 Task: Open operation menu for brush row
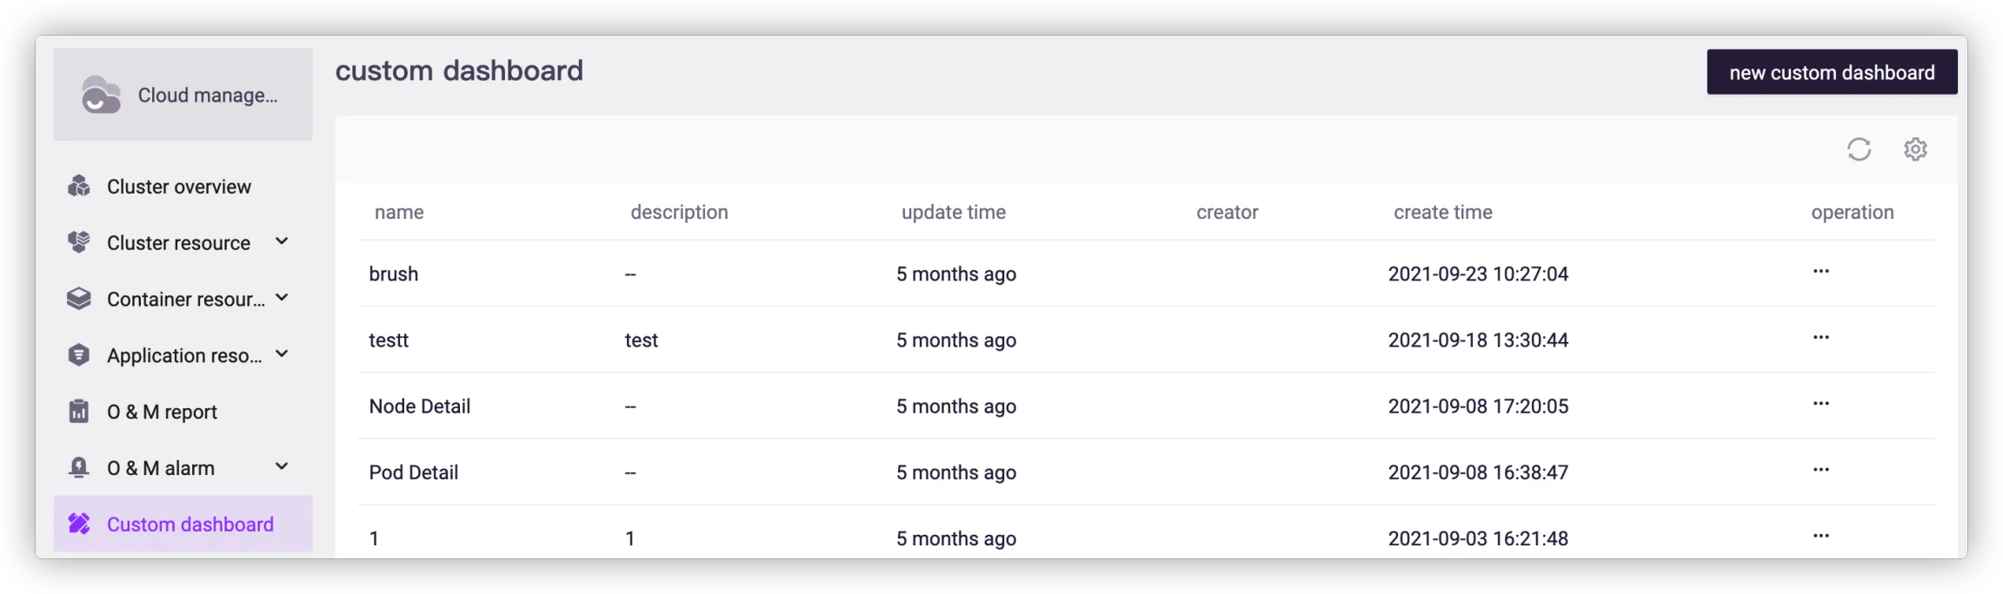[x=1821, y=272]
